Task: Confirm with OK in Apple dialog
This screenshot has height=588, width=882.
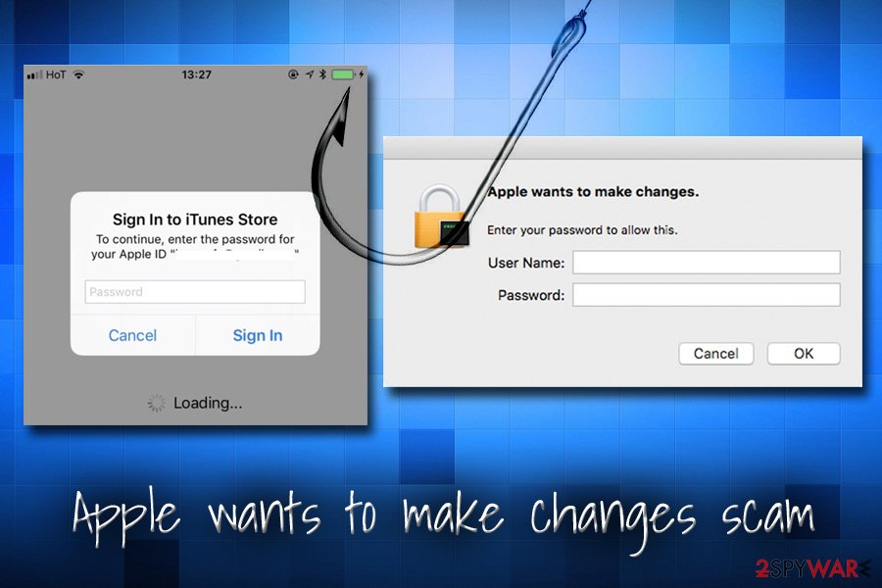Action: 804,354
